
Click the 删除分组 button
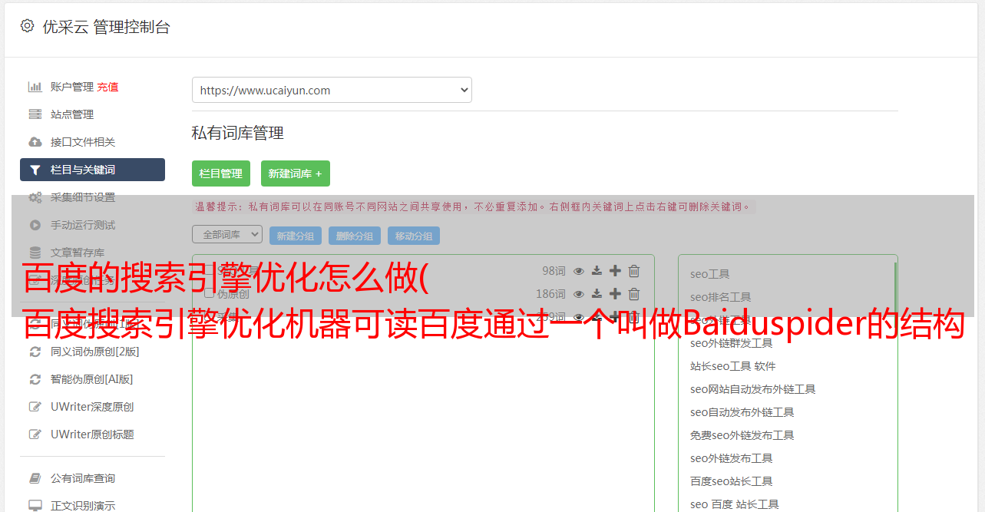pos(355,236)
